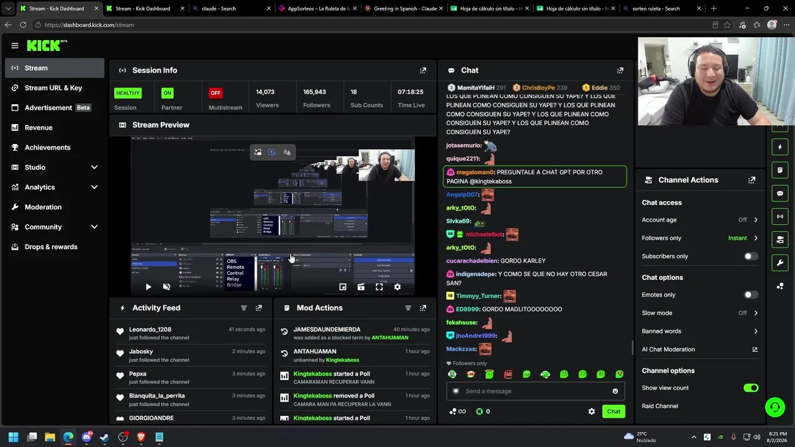Select Stream in the sidebar

(x=55, y=68)
